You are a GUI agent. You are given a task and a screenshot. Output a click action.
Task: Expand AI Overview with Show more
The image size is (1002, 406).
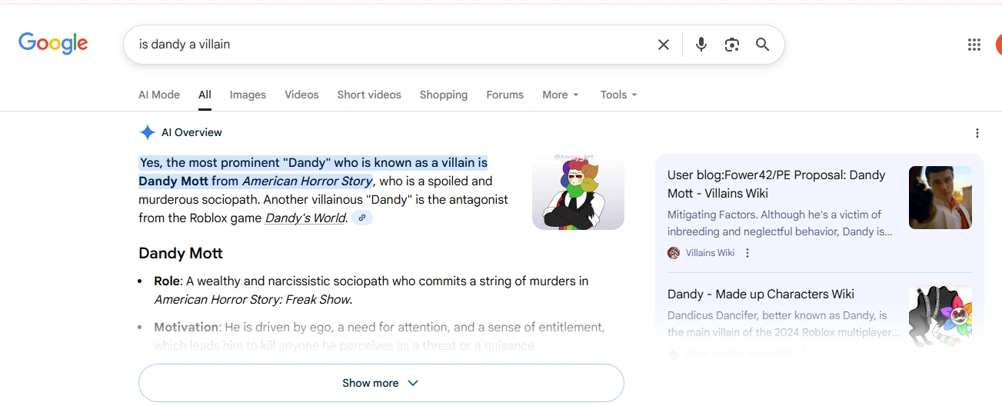coord(381,383)
